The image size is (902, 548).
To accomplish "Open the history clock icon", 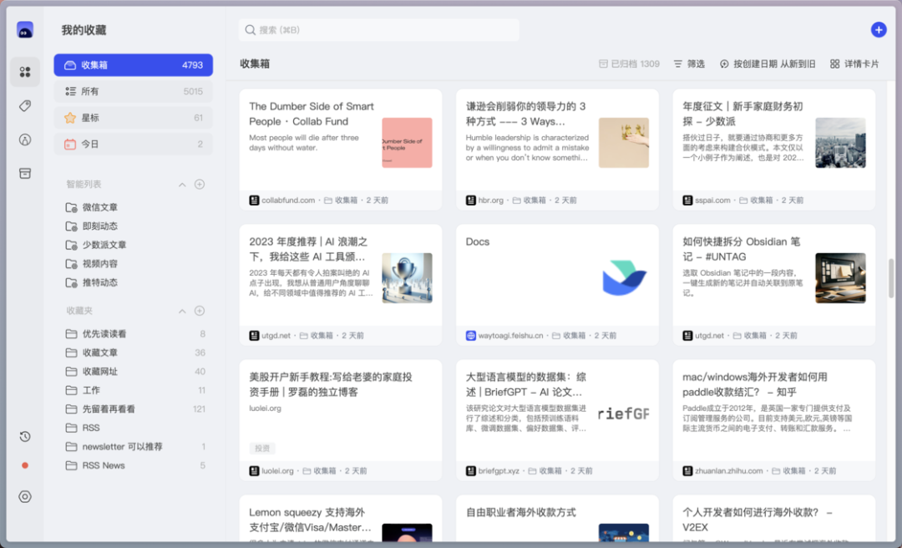I will click(x=25, y=436).
